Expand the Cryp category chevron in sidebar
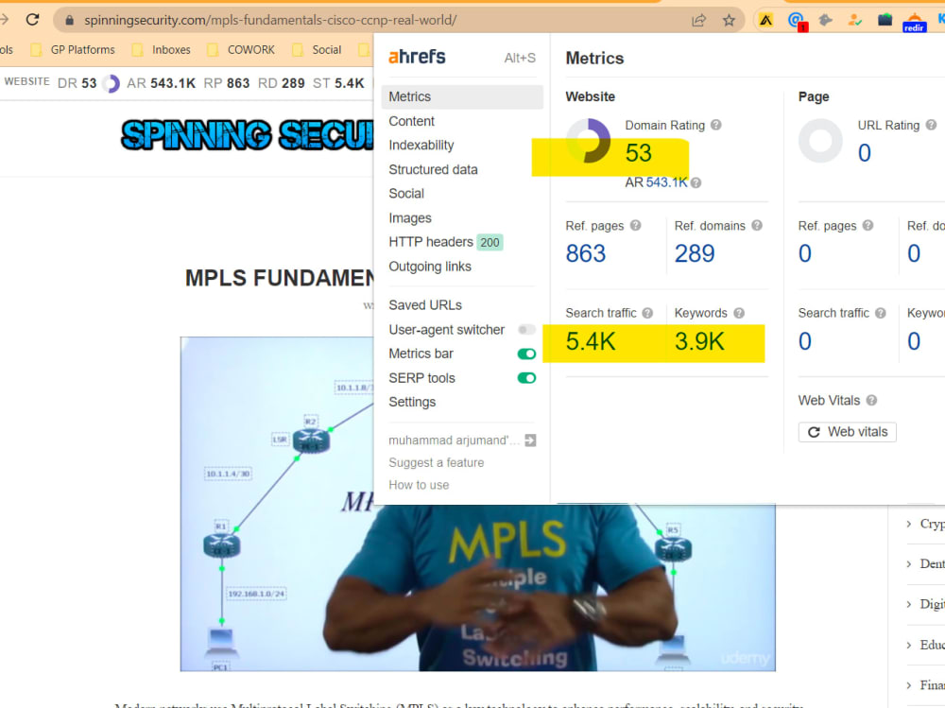 pos(909,524)
